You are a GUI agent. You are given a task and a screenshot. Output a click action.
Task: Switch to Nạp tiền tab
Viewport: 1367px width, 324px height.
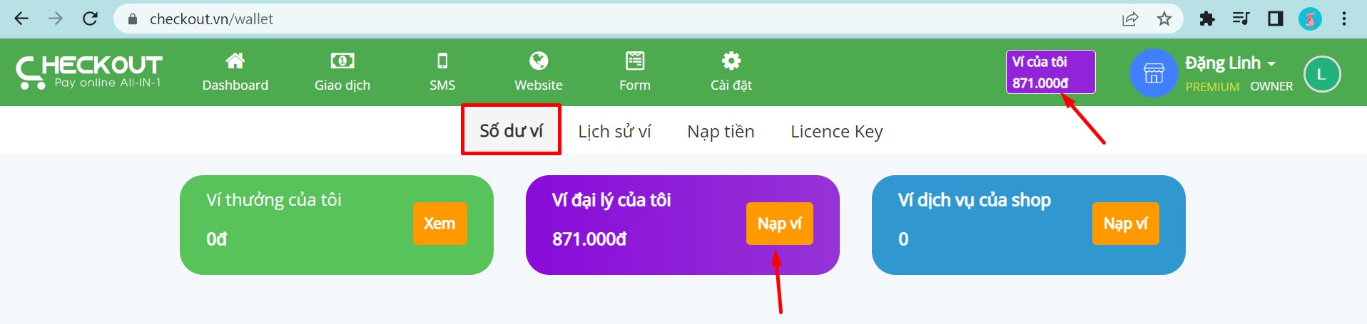coord(721,132)
